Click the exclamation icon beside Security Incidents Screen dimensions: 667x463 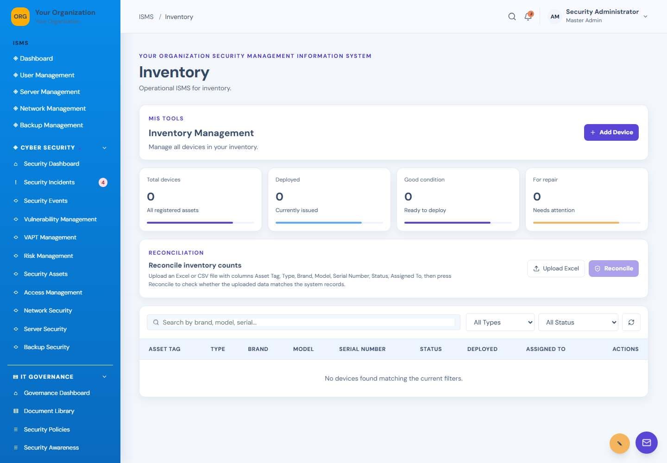click(x=16, y=182)
